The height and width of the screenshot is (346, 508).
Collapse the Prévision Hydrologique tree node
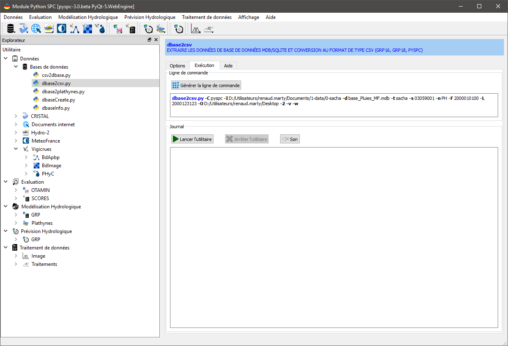(6, 231)
